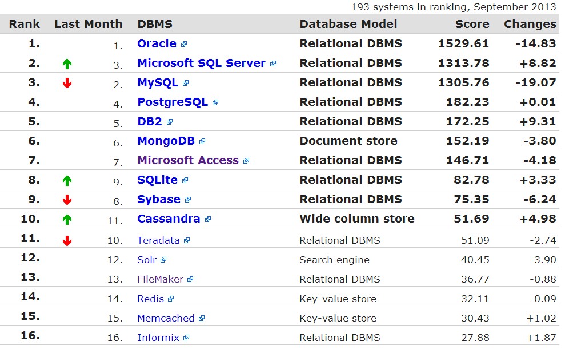Follow the Teradata link

[x=158, y=240]
